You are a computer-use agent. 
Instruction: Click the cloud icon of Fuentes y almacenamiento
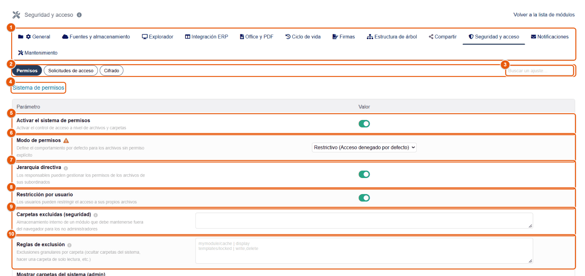(x=65, y=37)
